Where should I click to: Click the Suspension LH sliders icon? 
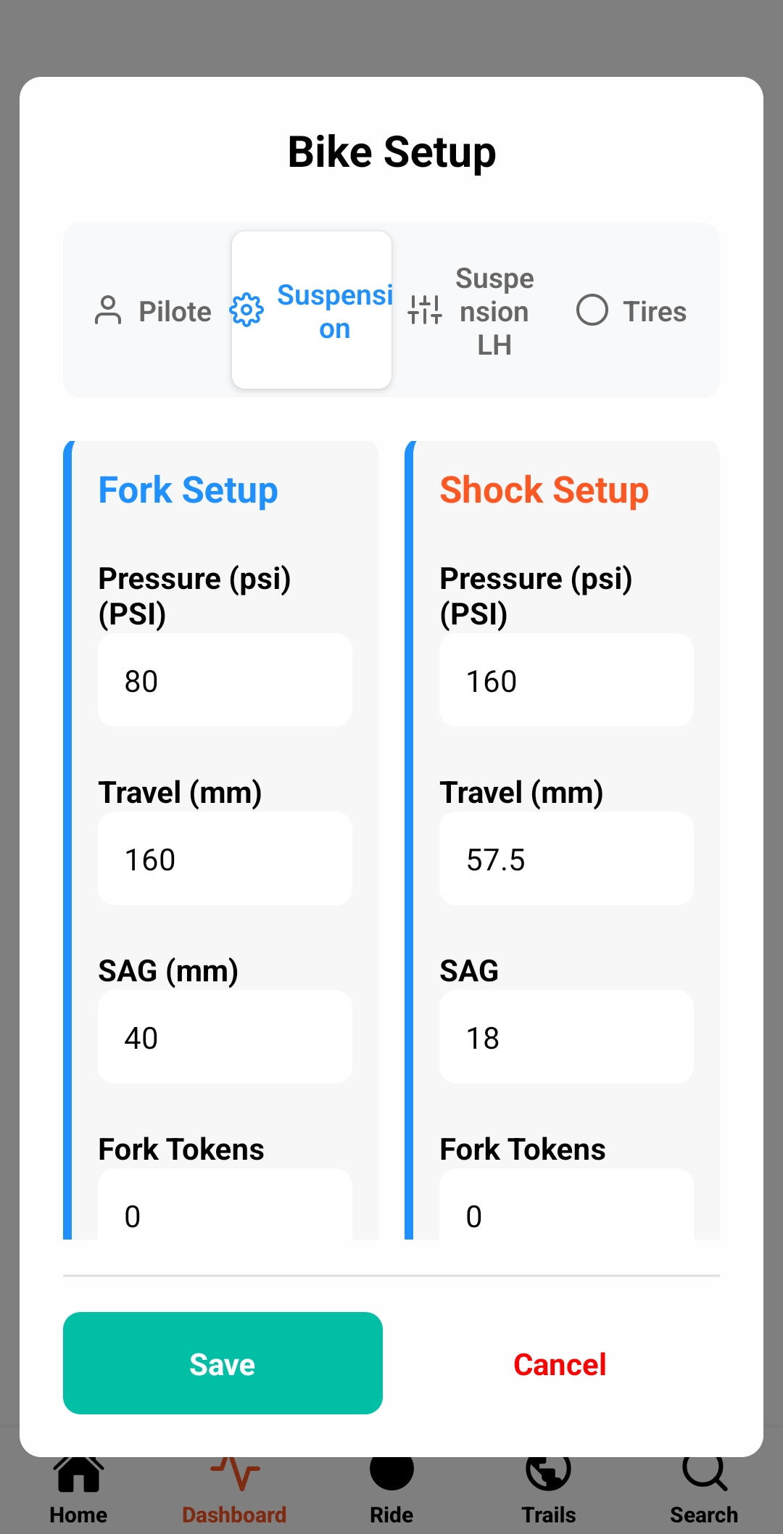[x=425, y=310]
